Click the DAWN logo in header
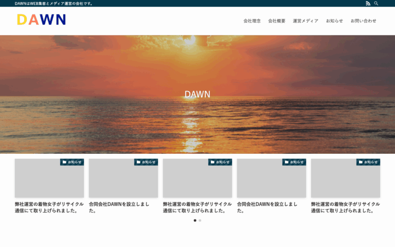The width and height of the screenshot is (395, 247). (x=41, y=20)
